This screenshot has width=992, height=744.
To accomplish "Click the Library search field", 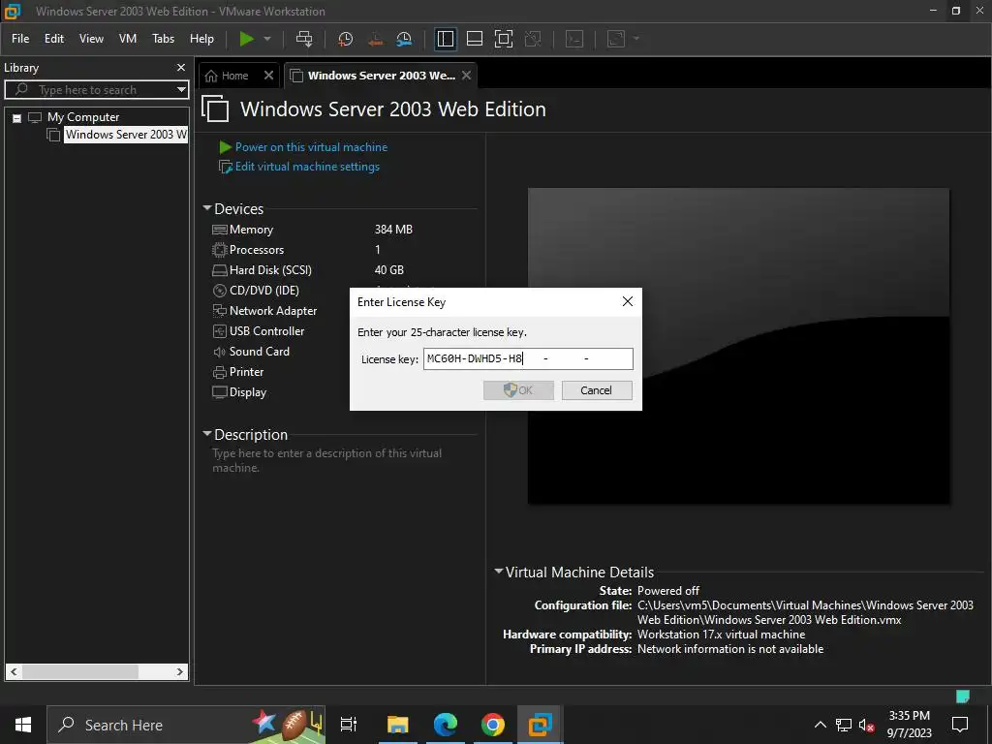I will tap(95, 90).
